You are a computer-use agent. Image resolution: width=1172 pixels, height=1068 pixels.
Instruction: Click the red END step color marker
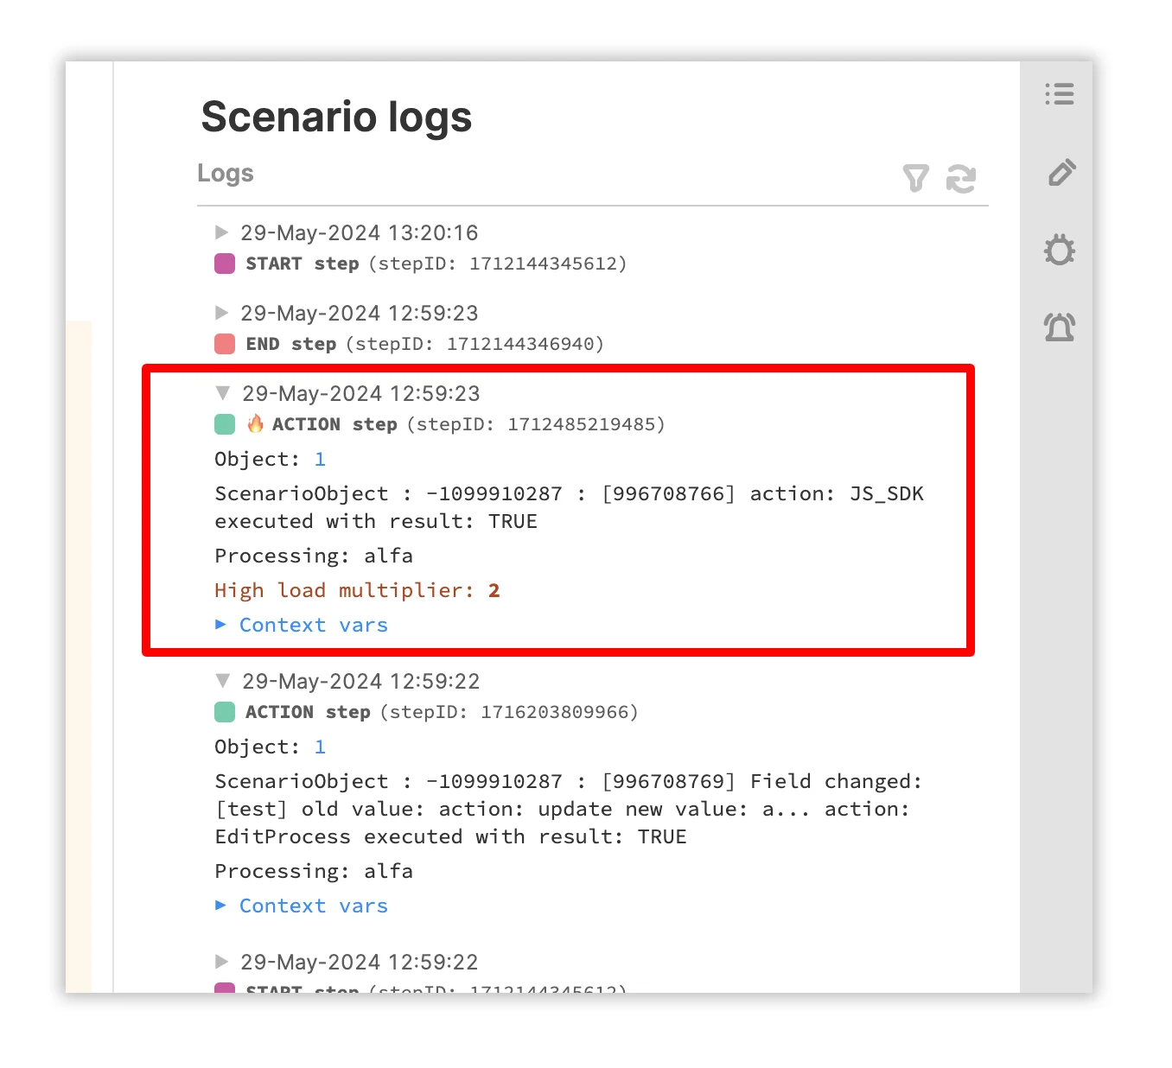click(225, 344)
